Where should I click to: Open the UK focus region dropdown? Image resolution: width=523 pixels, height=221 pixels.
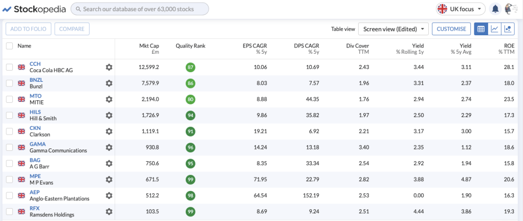[460, 9]
